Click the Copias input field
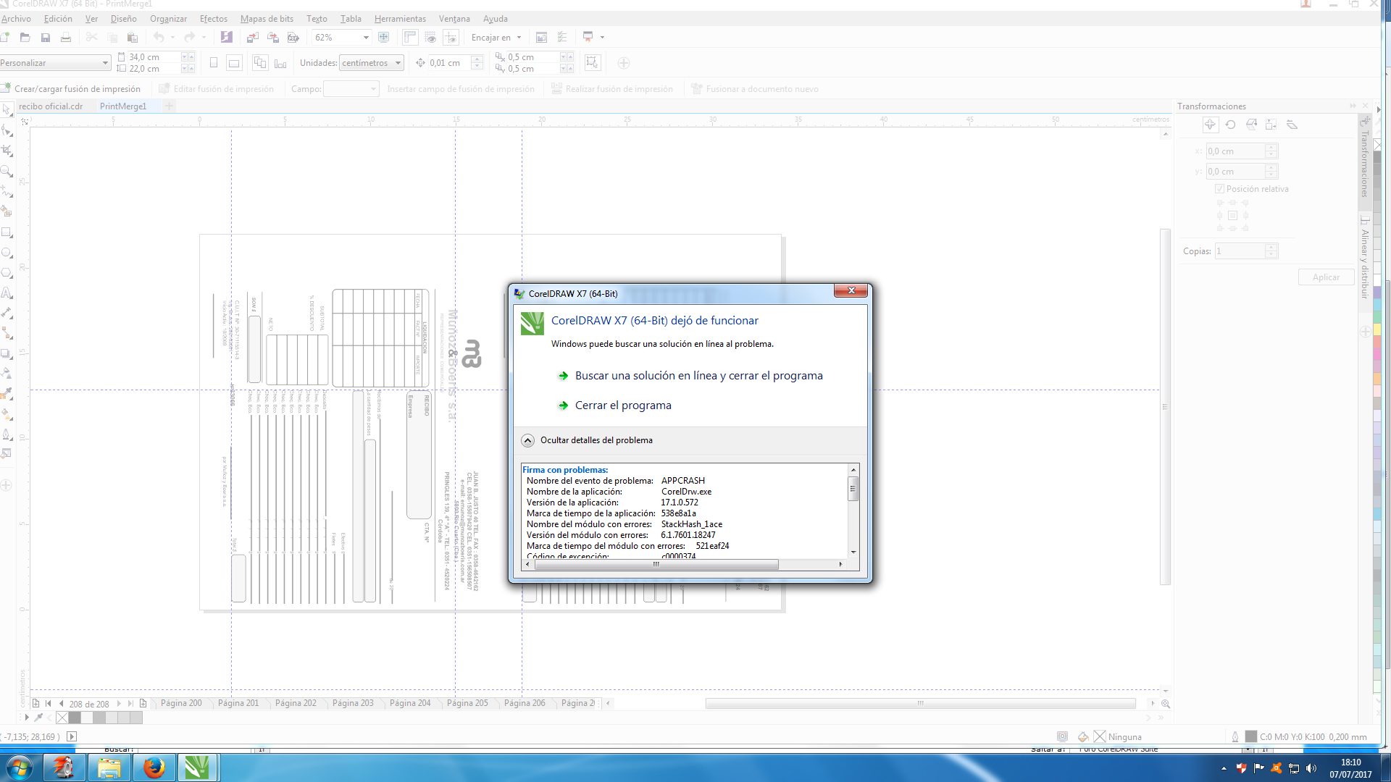Image resolution: width=1391 pixels, height=782 pixels. pos(1241,251)
